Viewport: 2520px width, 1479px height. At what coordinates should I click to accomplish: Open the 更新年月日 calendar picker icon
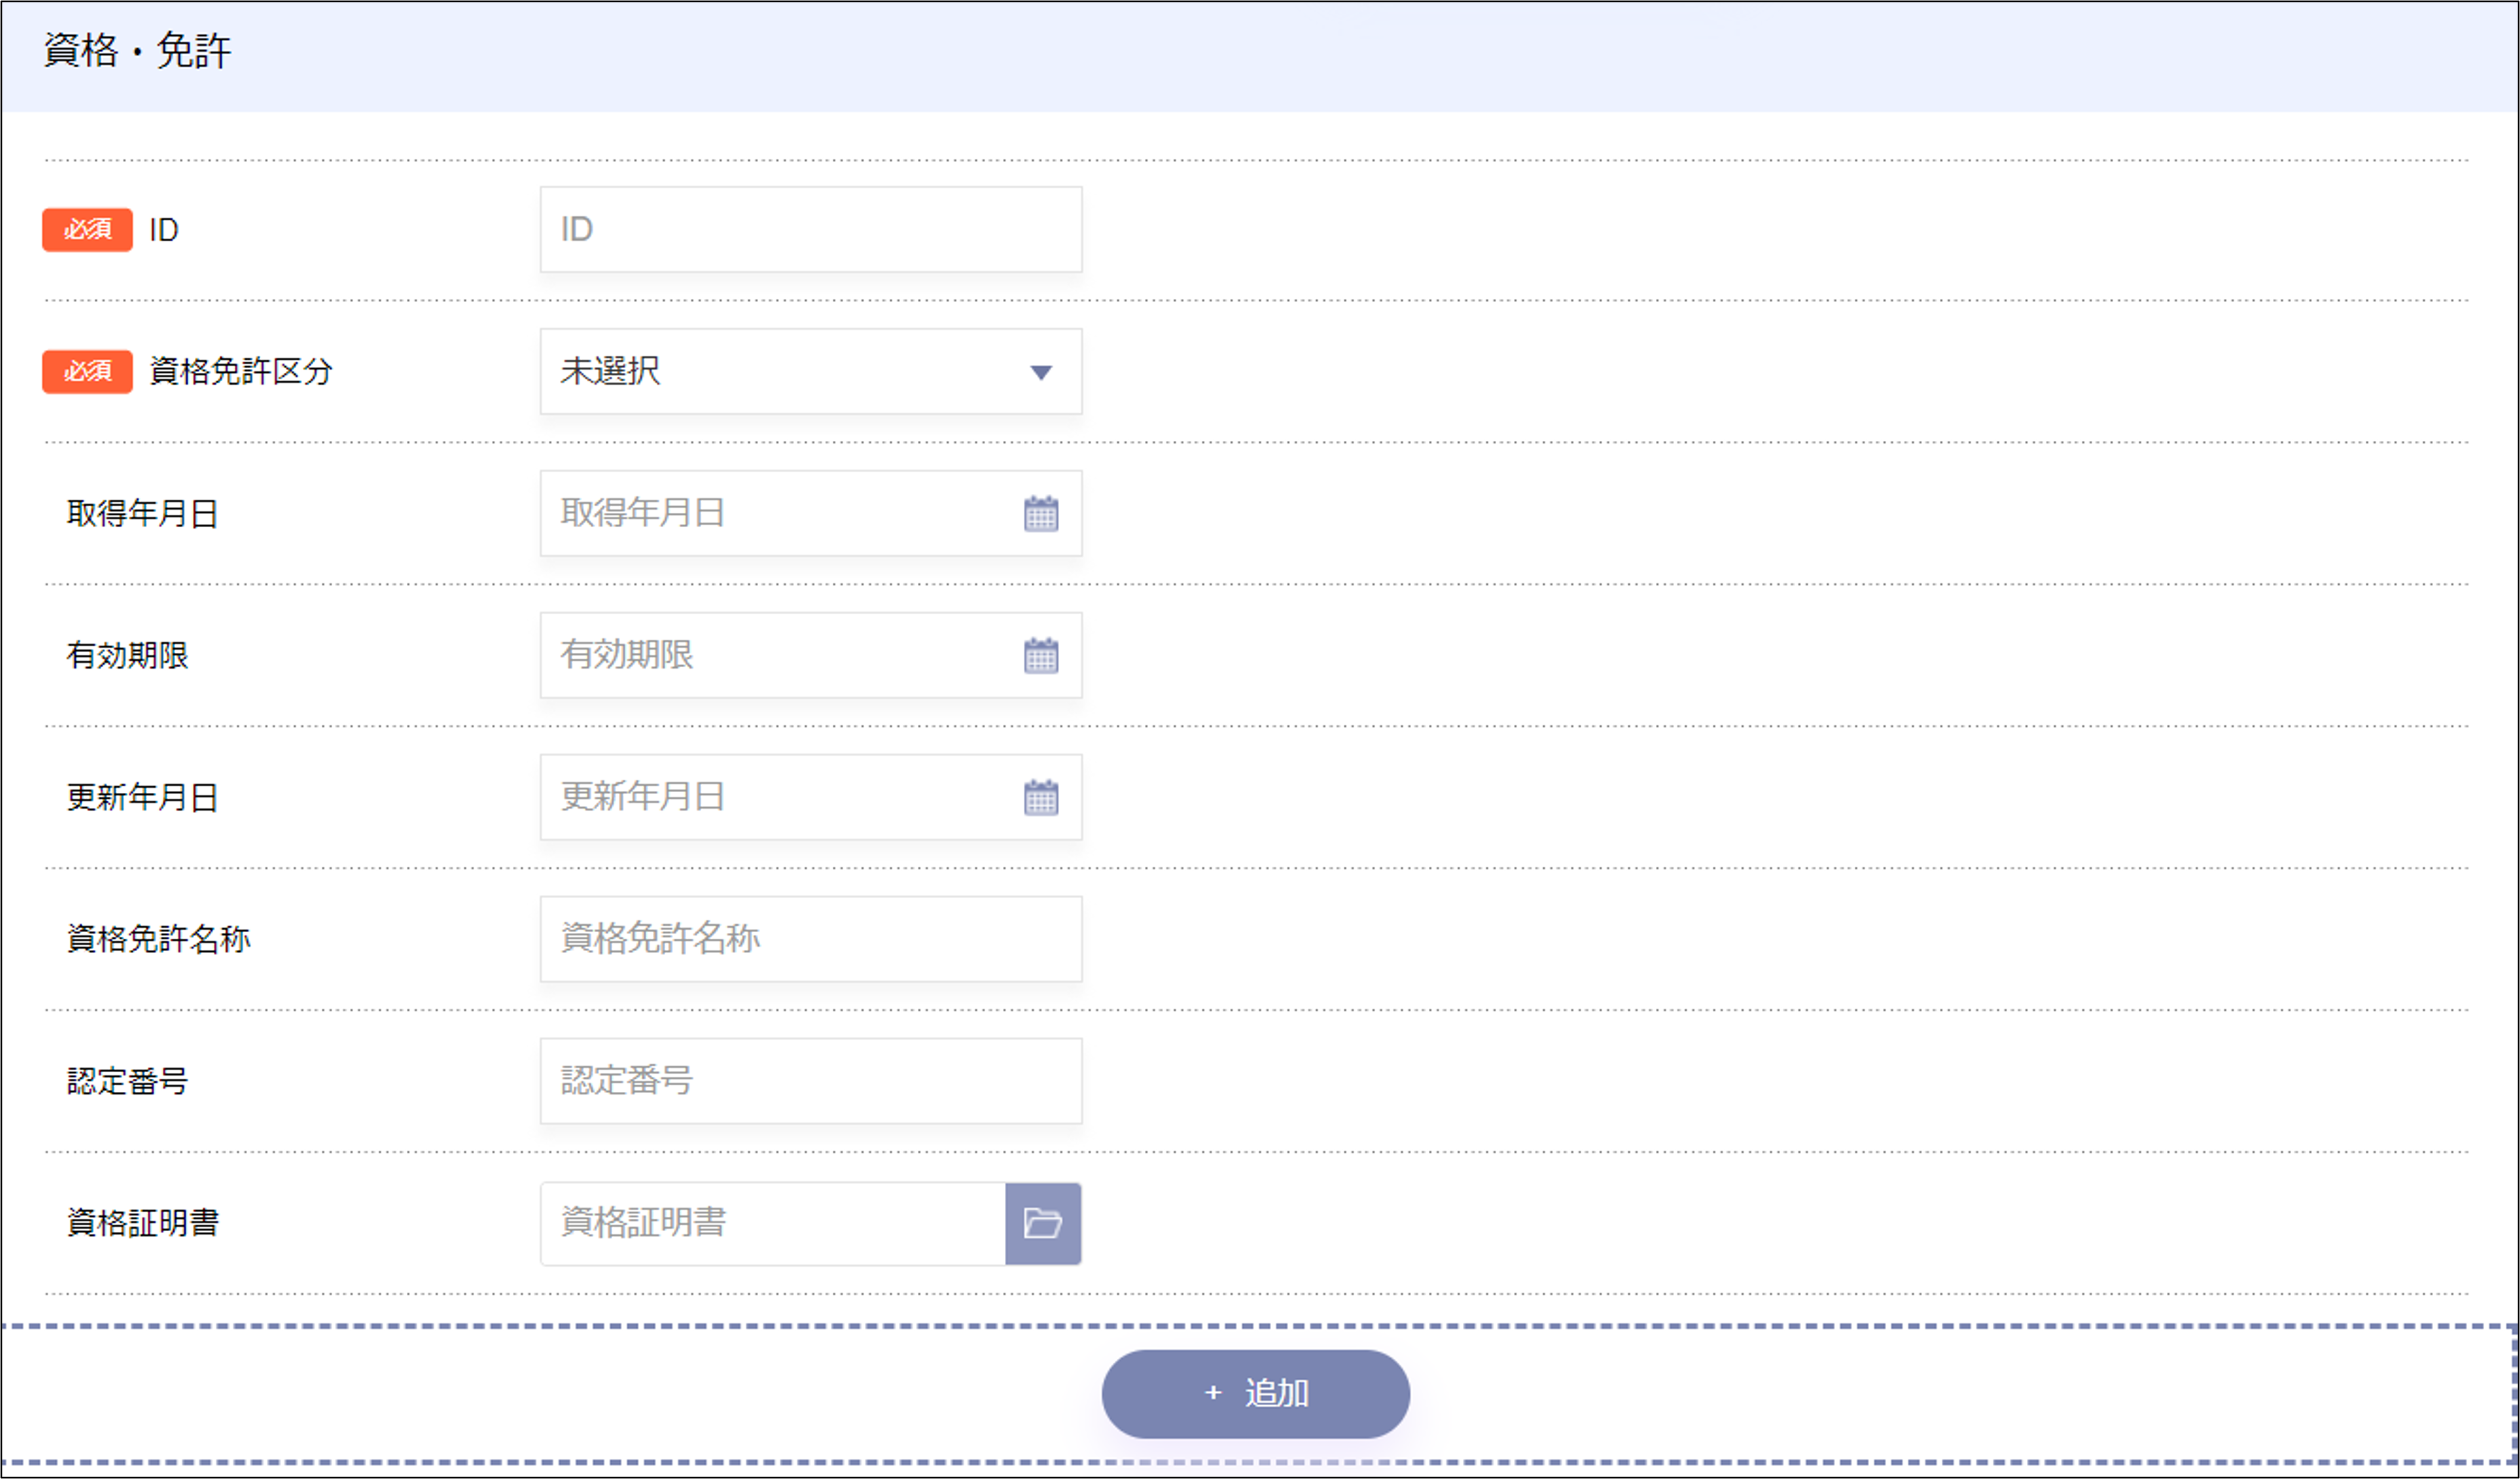point(1041,798)
